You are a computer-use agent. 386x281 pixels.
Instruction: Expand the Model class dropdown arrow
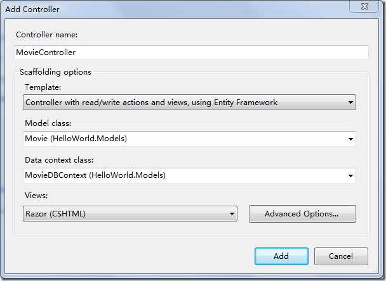click(350, 139)
